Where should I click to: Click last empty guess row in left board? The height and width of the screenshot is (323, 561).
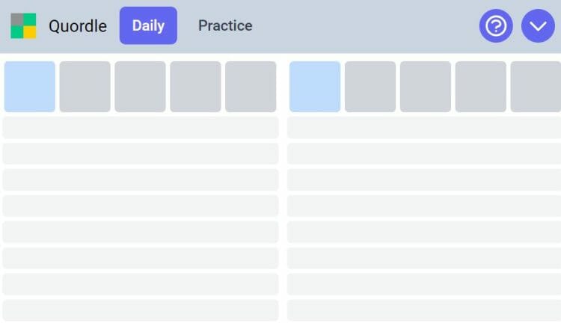tap(141, 310)
